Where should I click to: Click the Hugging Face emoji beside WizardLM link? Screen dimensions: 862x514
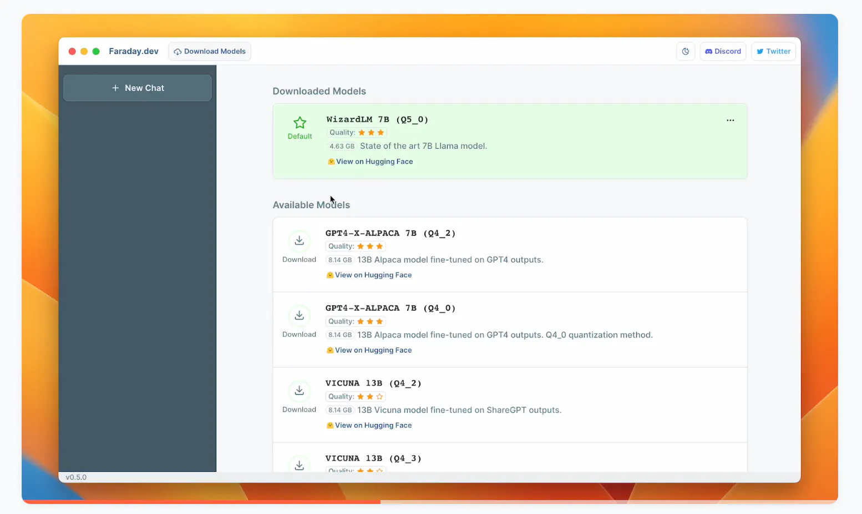pos(331,162)
